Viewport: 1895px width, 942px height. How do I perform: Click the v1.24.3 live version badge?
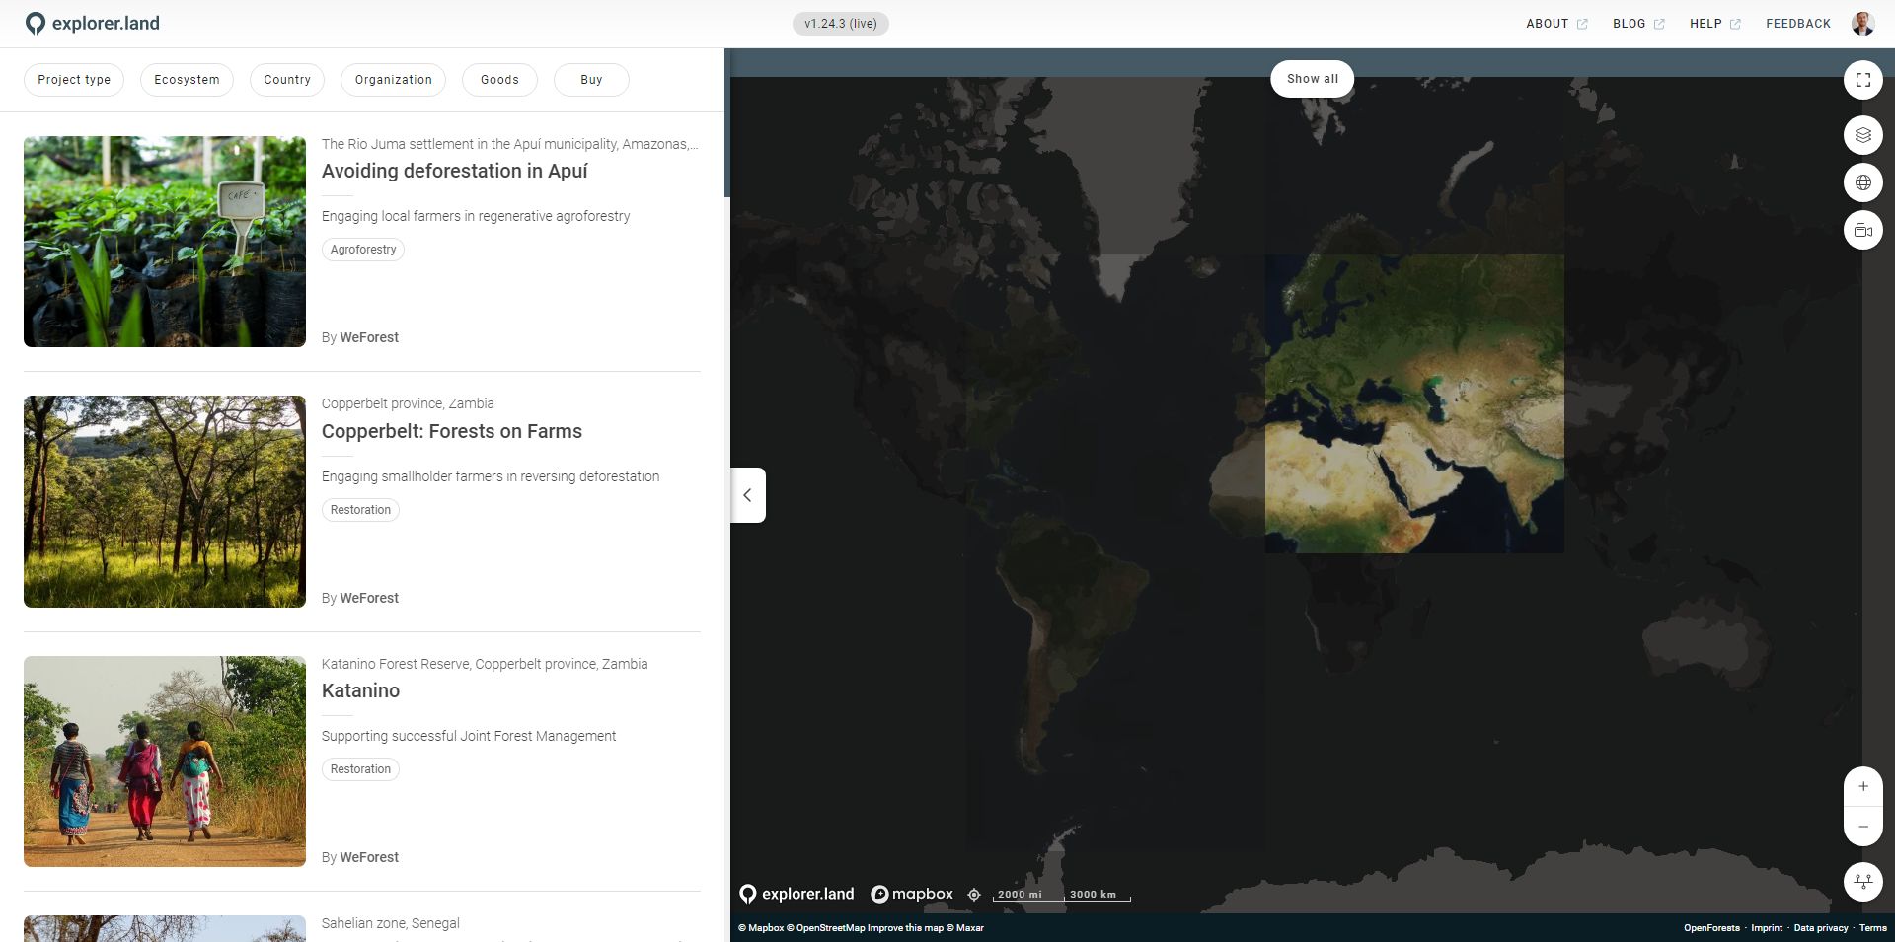click(x=840, y=23)
